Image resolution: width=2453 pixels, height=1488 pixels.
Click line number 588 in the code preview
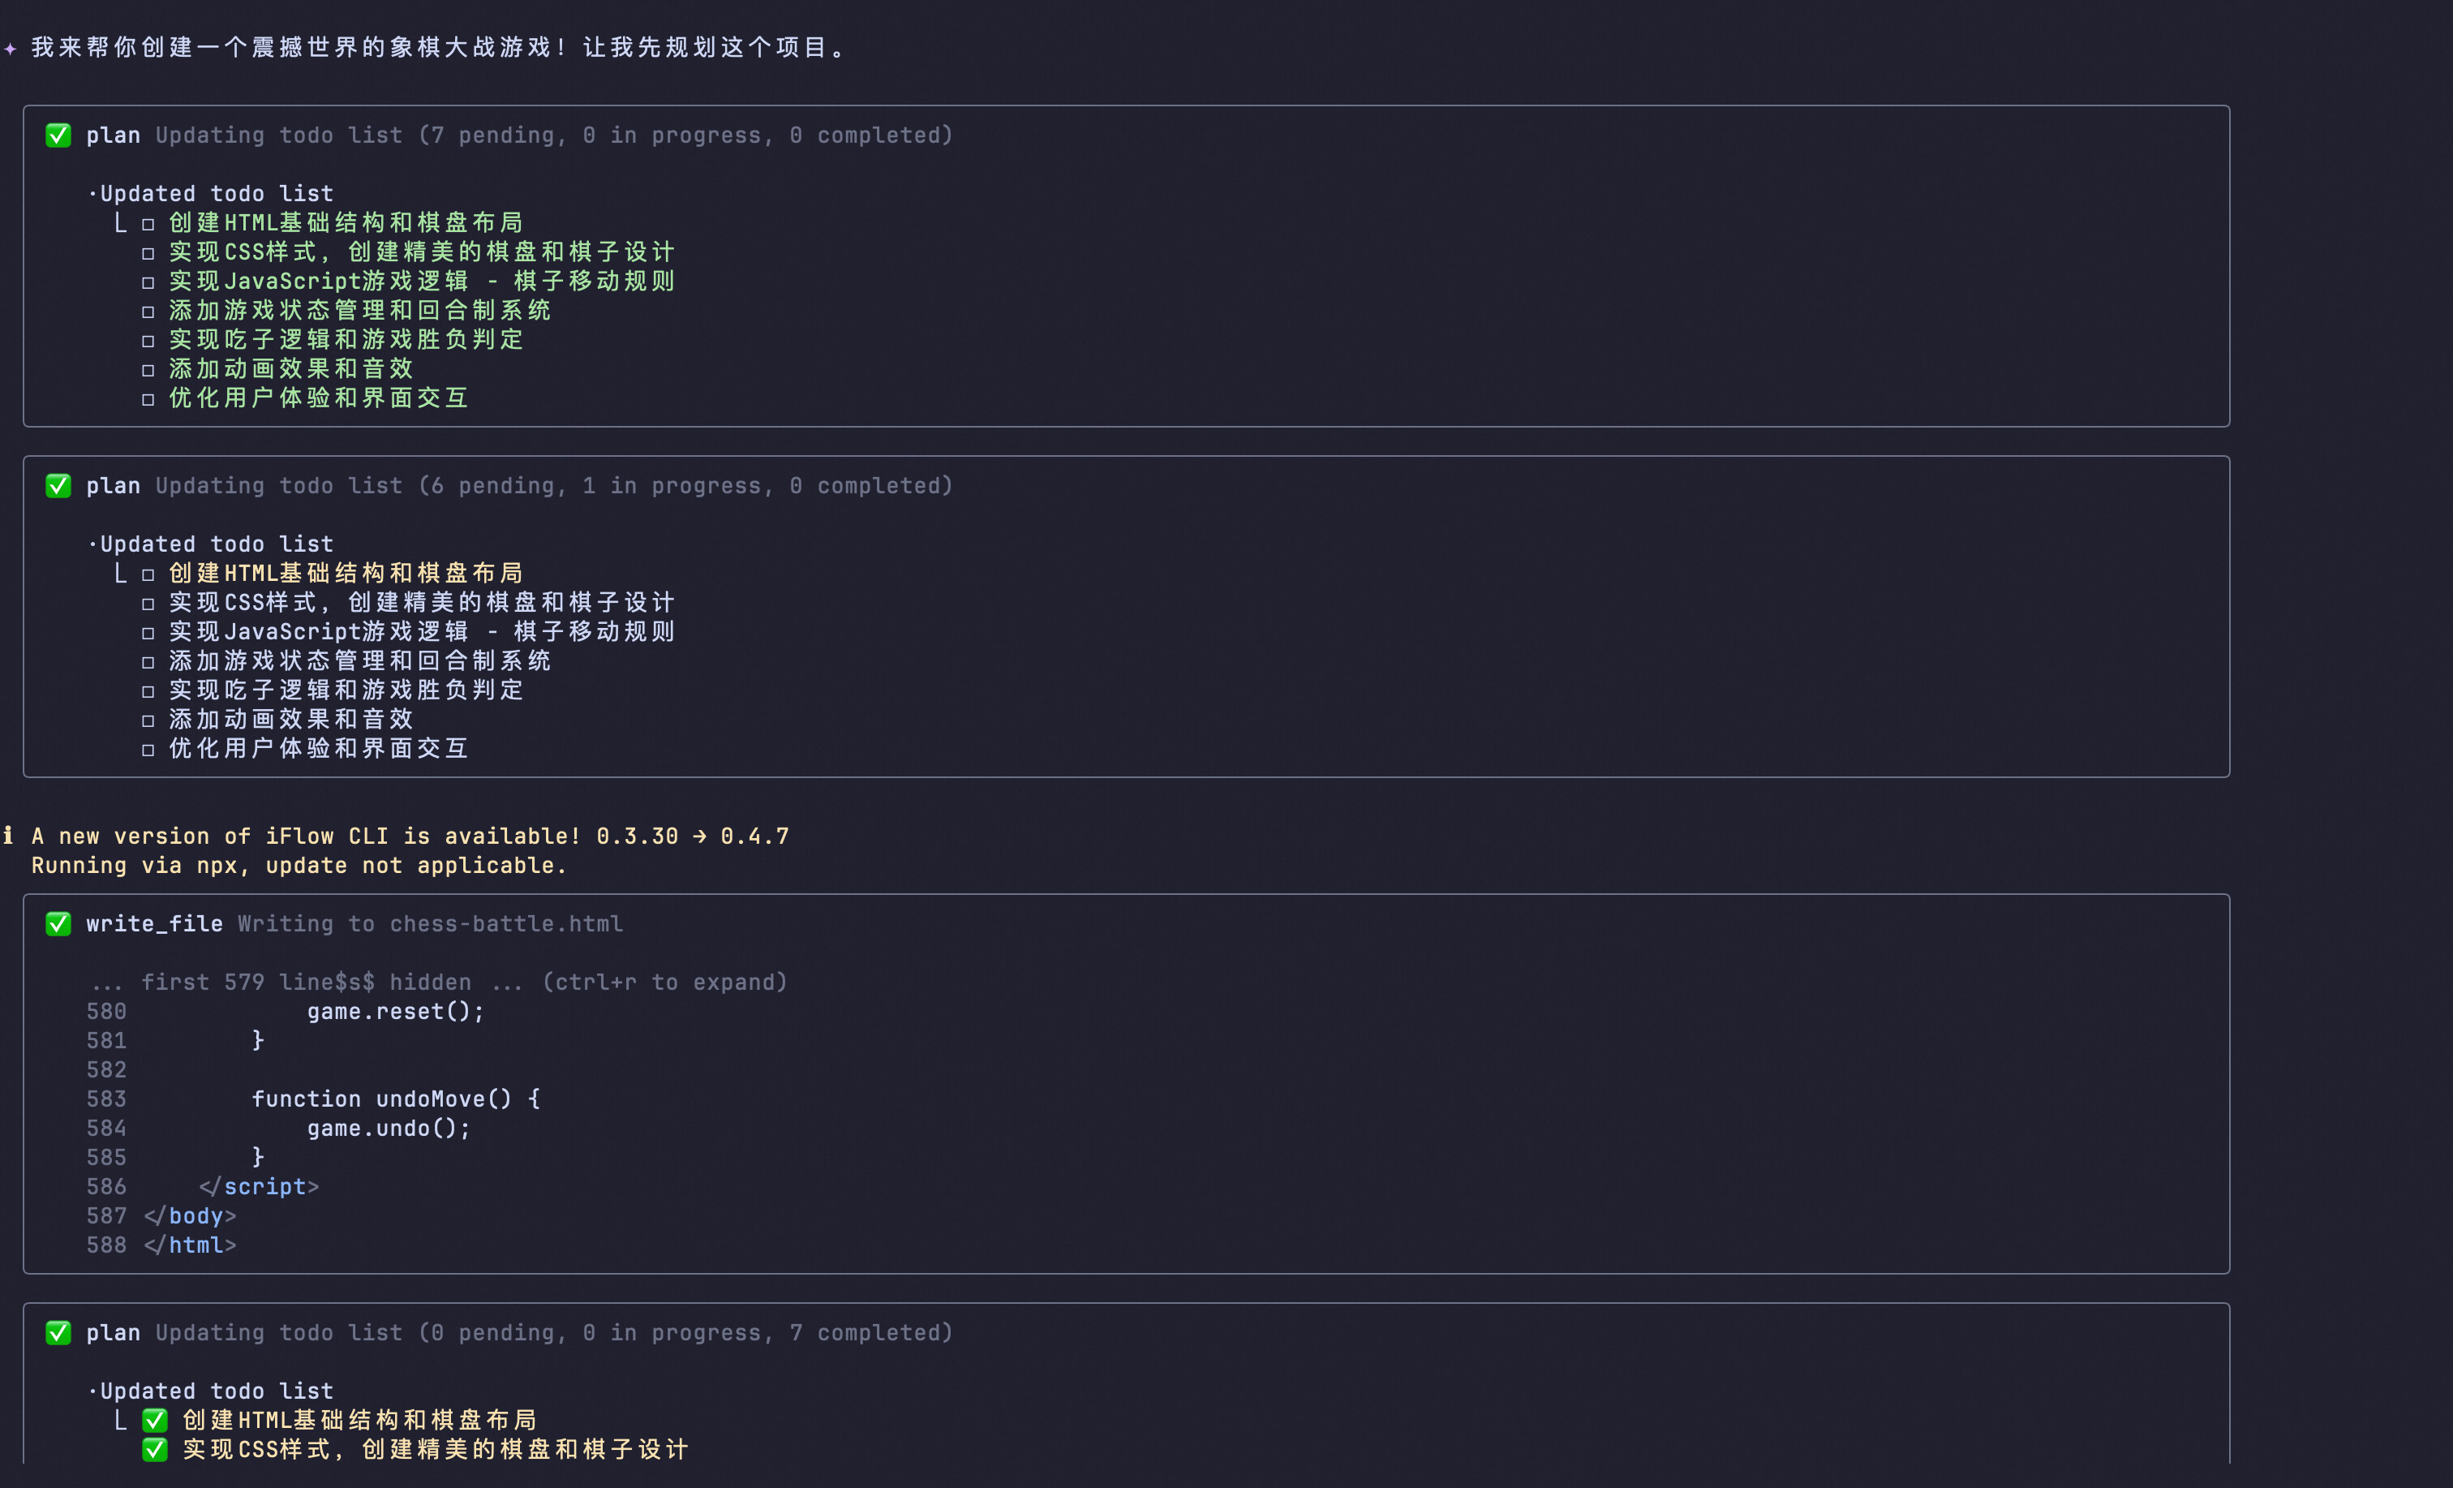click(106, 1245)
